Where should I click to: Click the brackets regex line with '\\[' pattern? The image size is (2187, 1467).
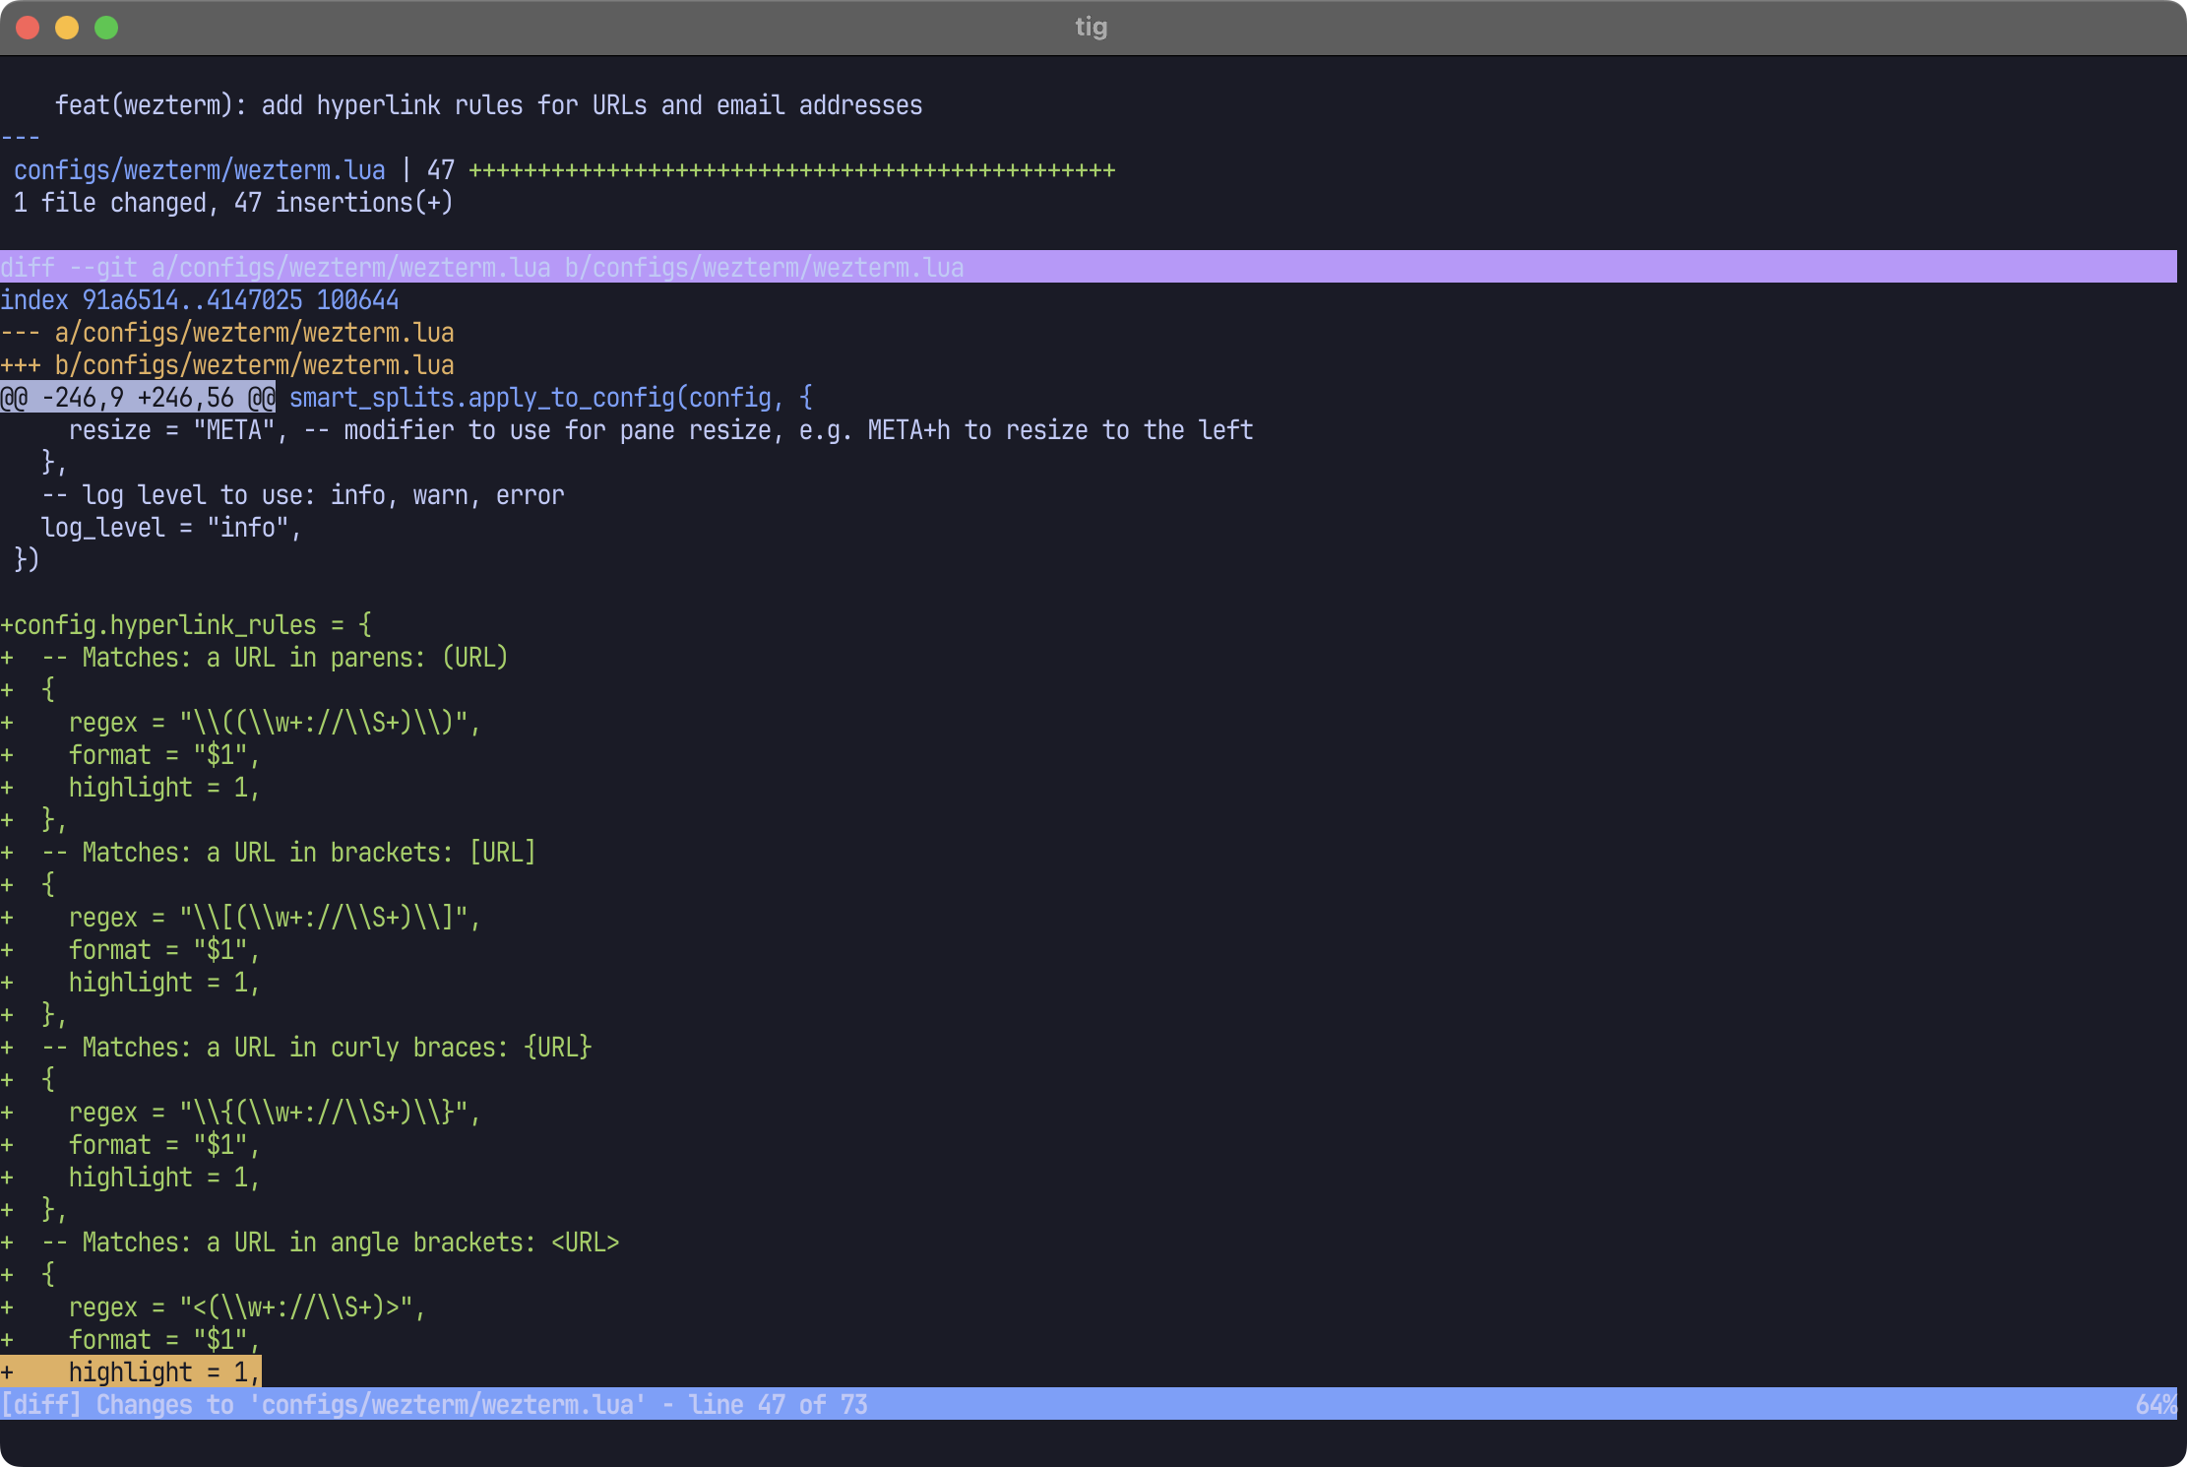(240, 918)
